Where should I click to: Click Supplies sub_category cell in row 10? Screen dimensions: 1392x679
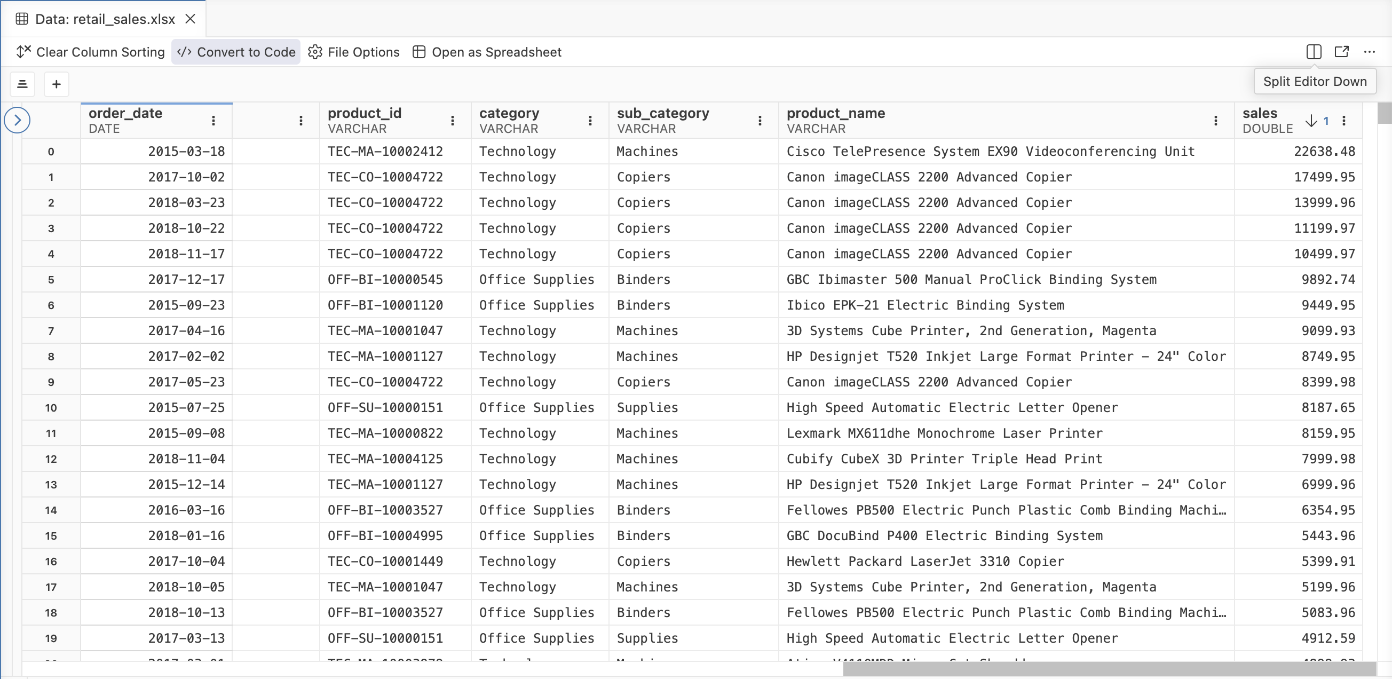click(x=694, y=408)
